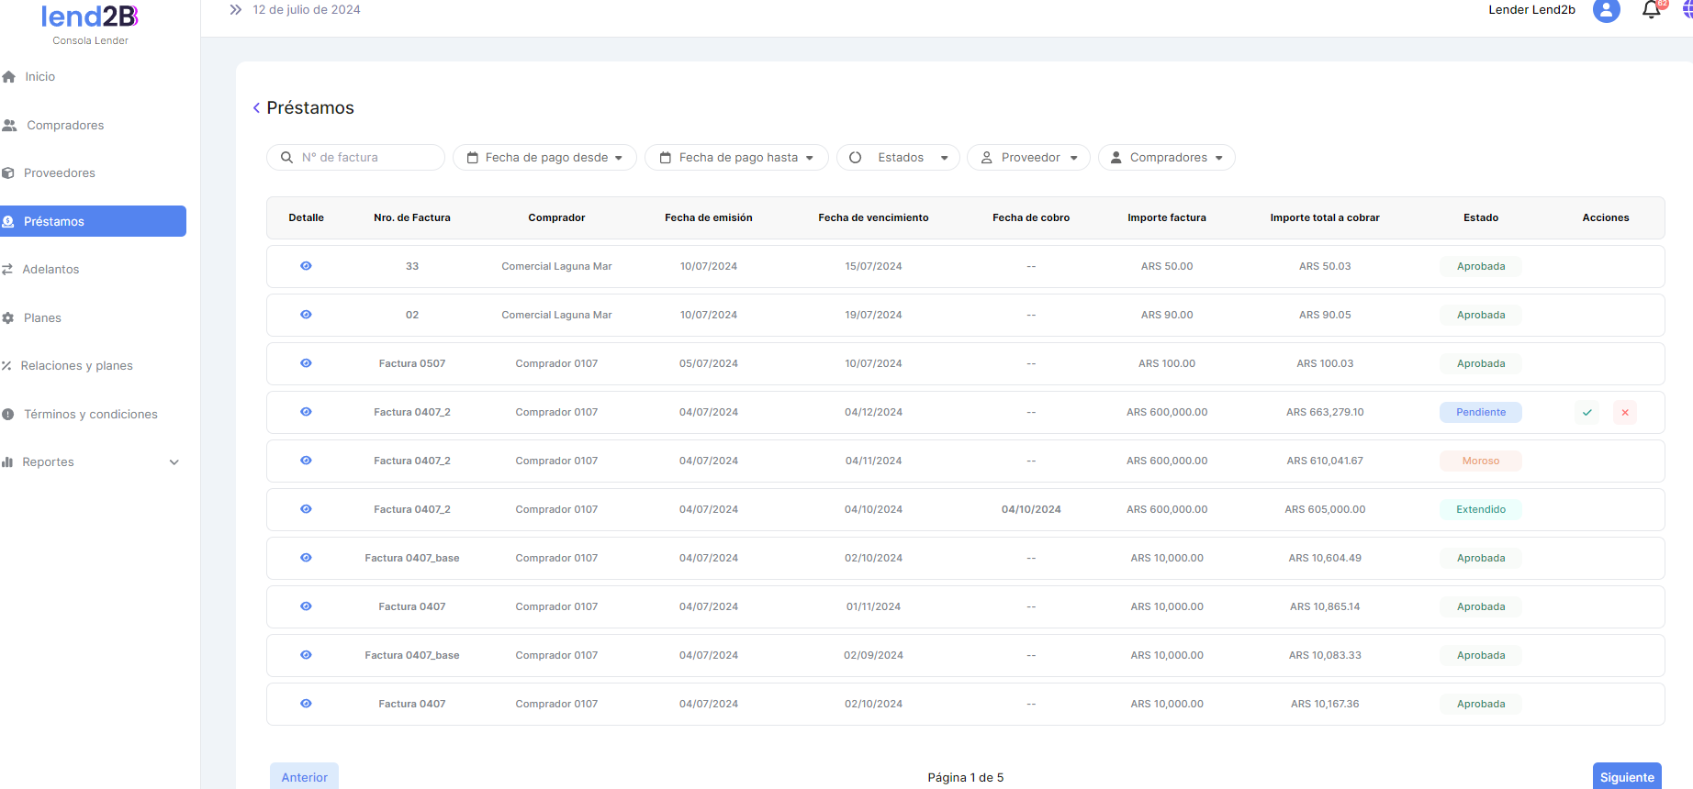View detail of invoice Factura 0507
Image resolution: width=1693 pixels, height=789 pixels.
306,363
